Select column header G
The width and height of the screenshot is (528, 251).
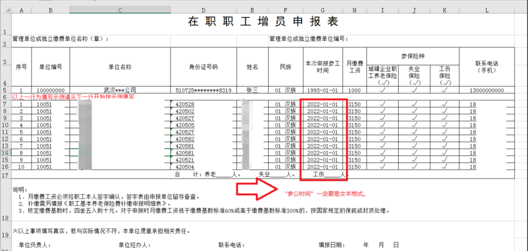click(323, 11)
